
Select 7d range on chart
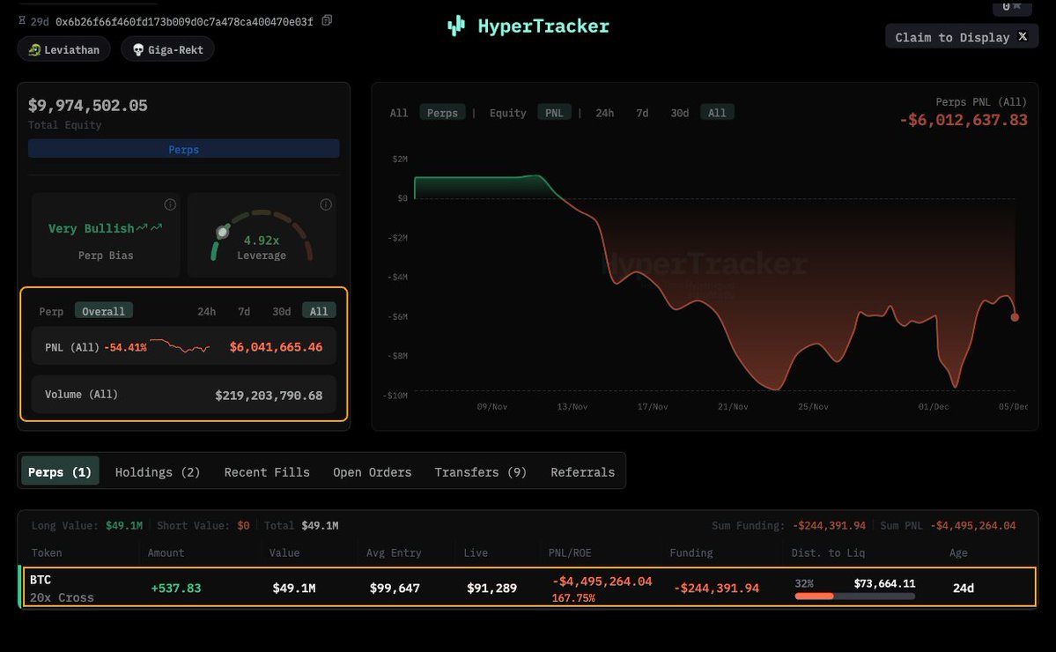click(x=642, y=113)
